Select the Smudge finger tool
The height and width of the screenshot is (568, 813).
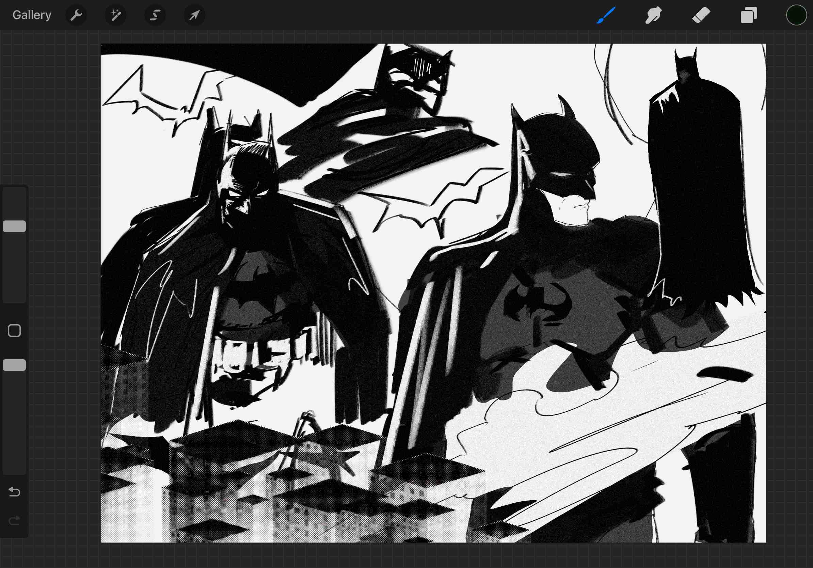(x=653, y=15)
